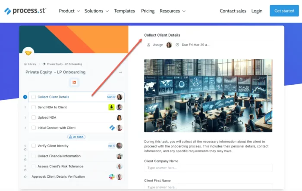Open the Pricing menu item
Viewport: 302px width, 191px height.
(x=148, y=11)
